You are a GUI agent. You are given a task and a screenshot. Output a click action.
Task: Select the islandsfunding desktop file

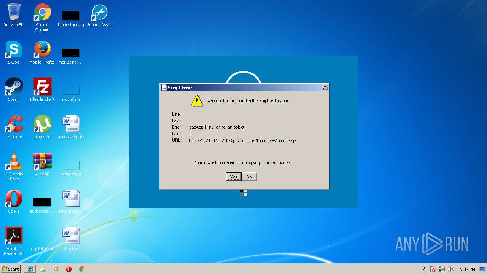point(71,19)
